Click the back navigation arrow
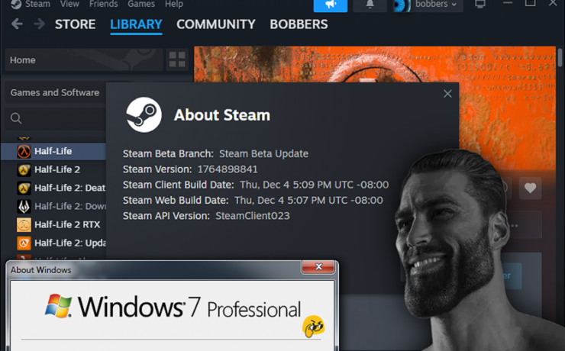 (x=17, y=24)
